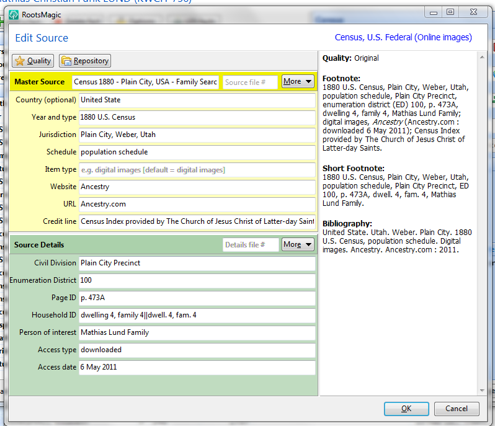Screen dimensions: 495x426
Task: Click the preview pane scroll up arrow
Action: pyautogui.click(x=482, y=57)
